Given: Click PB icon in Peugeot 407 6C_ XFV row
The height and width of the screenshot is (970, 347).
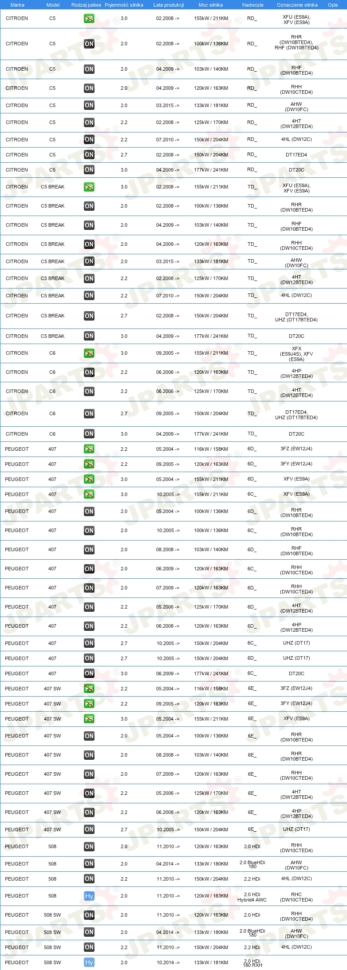Looking at the screenshot, I should tap(89, 495).
